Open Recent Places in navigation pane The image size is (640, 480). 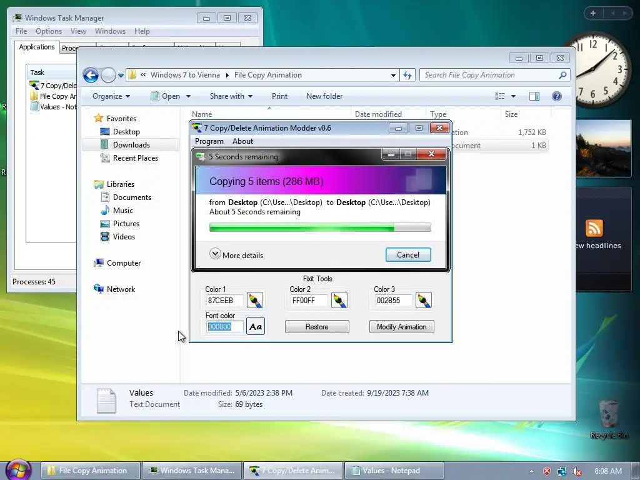pyautogui.click(x=135, y=158)
